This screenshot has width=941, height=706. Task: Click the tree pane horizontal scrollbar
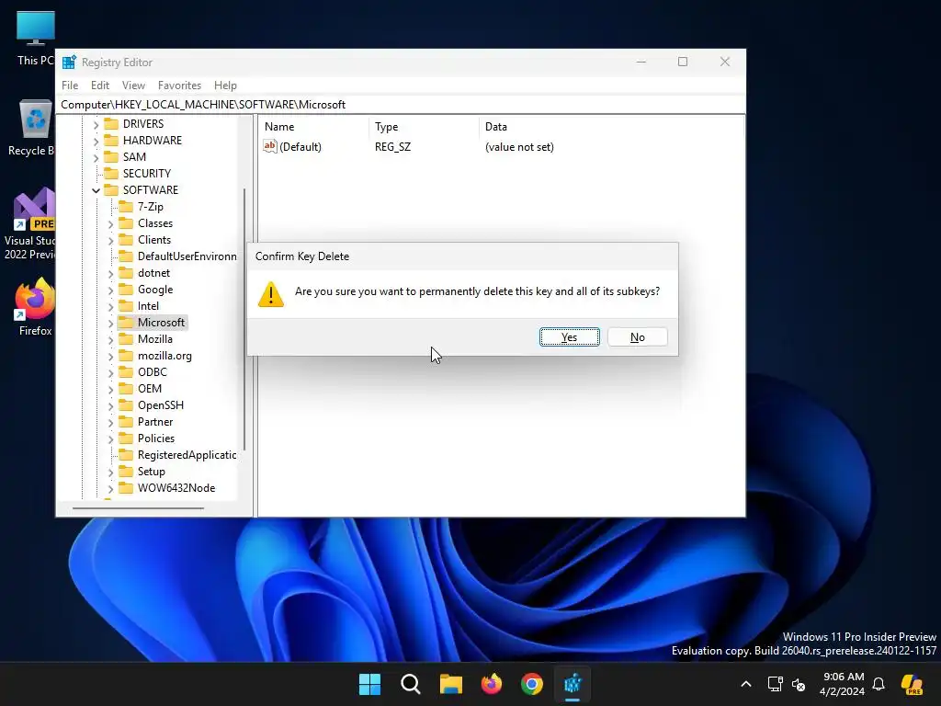tap(138, 508)
